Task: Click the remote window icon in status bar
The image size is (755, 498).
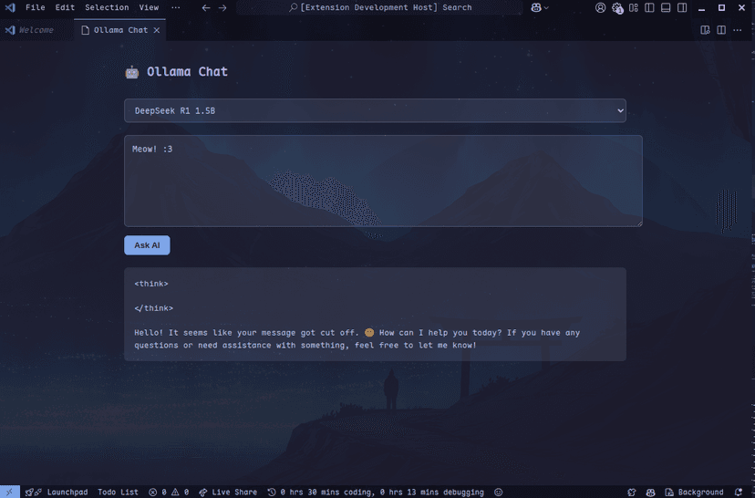Action: (9, 492)
